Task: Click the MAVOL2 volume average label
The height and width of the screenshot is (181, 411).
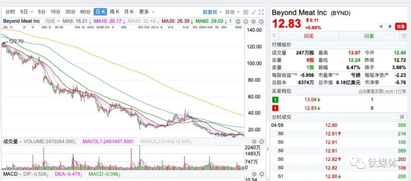Action: 167,142
